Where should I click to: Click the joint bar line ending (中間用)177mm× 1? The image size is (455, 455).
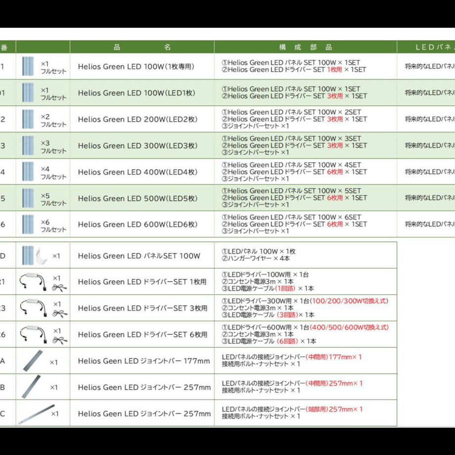[x=292, y=357]
